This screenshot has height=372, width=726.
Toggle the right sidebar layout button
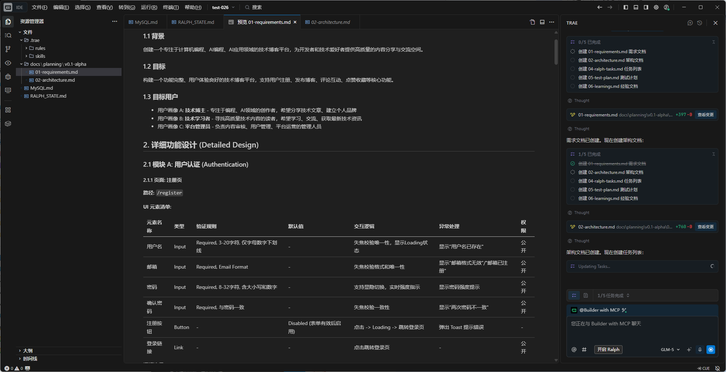coord(646,7)
